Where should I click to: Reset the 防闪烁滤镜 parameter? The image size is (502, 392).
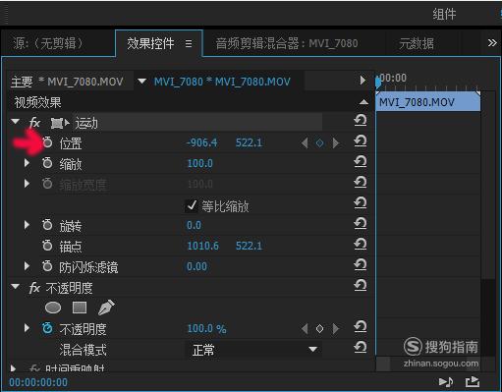(x=361, y=264)
